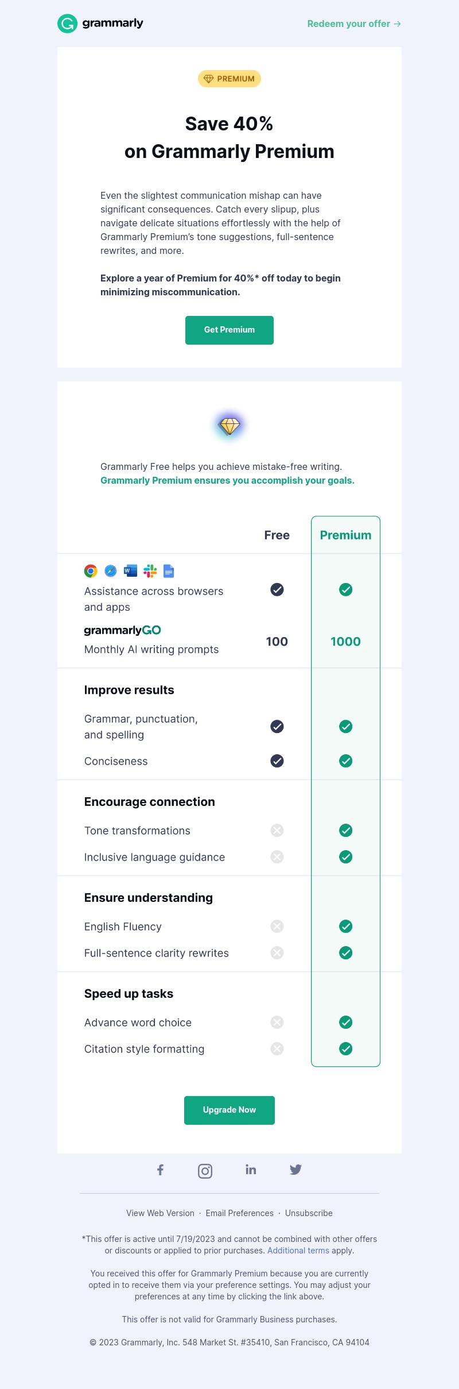Click the Unsubscribe link
This screenshot has width=459, height=1389.
click(x=309, y=1213)
